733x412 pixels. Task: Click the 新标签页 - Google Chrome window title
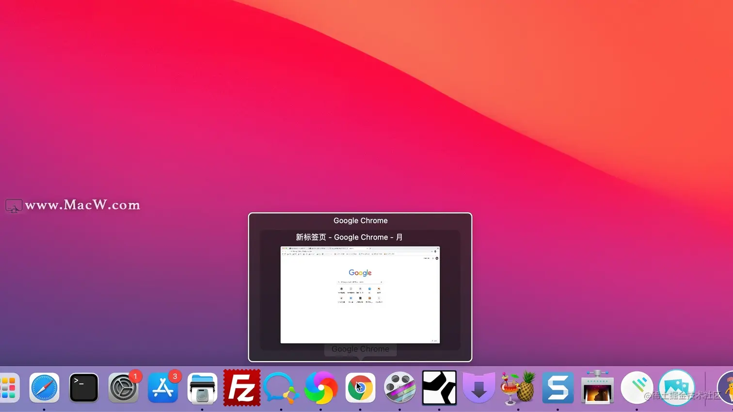pos(349,237)
